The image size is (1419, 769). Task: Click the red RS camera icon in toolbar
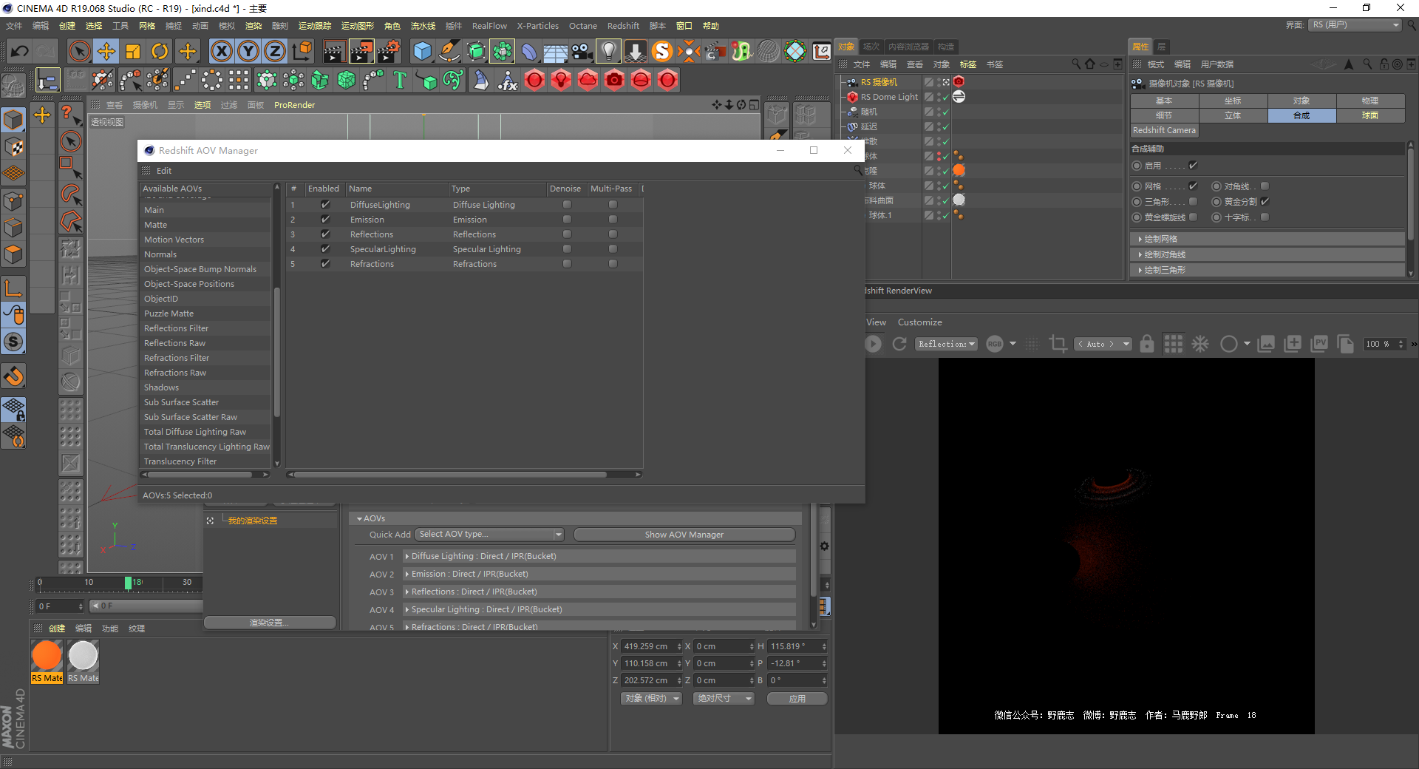point(614,80)
